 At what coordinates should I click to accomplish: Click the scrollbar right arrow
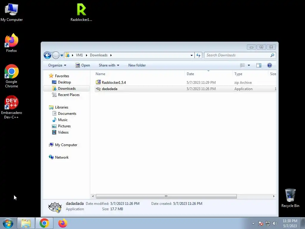(274, 196)
